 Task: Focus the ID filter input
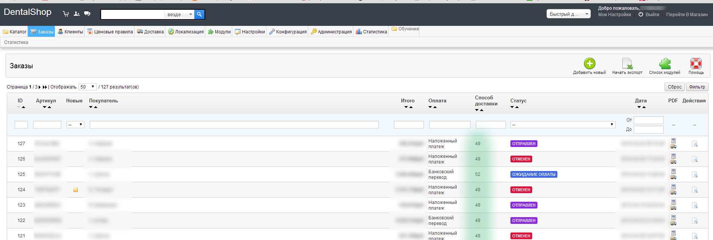click(21, 125)
